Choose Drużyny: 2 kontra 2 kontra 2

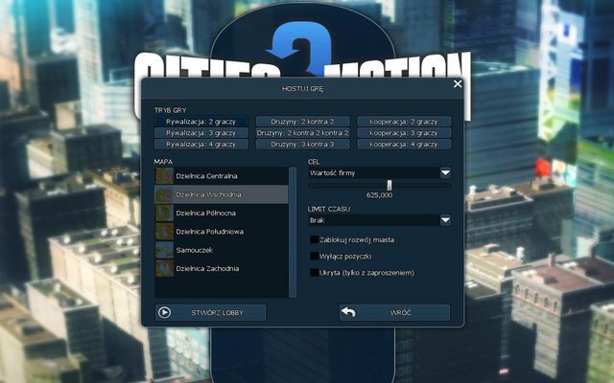pyautogui.click(x=303, y=133)
